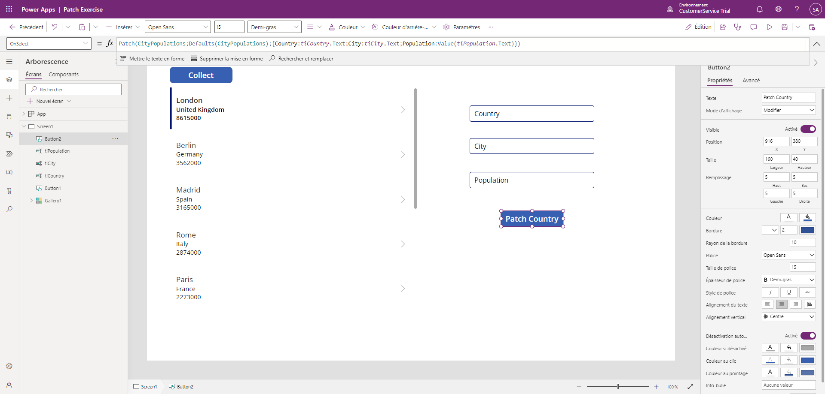The image size is (825, 394).
Task: Click the publish icon
Action: [x=812, y=27]
